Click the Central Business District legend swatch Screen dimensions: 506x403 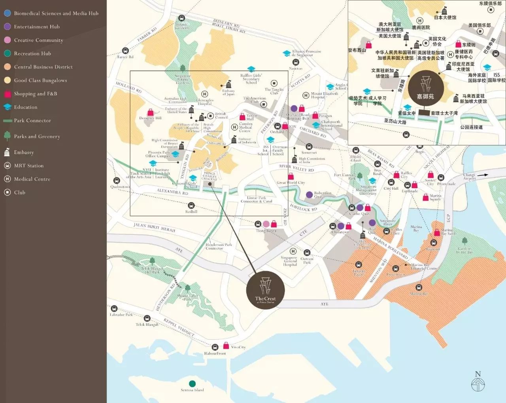coord(7,67)
